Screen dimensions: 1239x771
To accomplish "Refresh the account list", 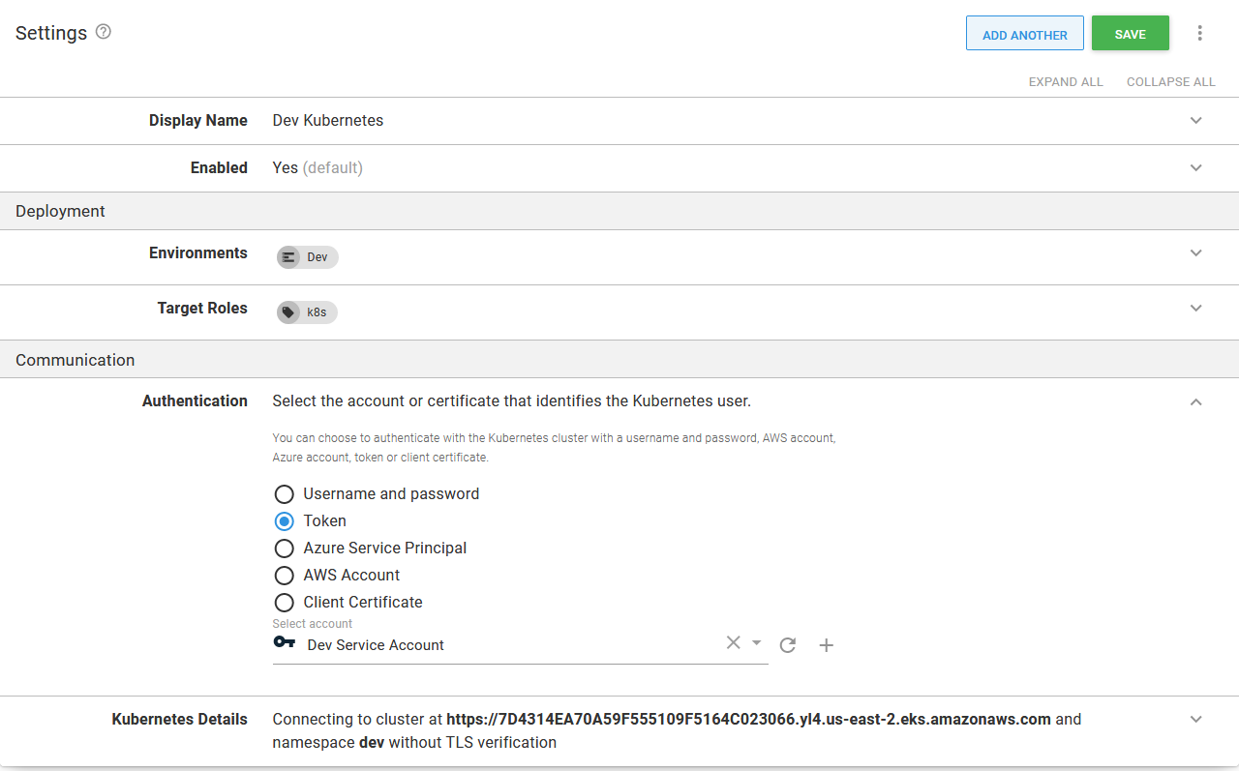I will click(x=787, y=644).
